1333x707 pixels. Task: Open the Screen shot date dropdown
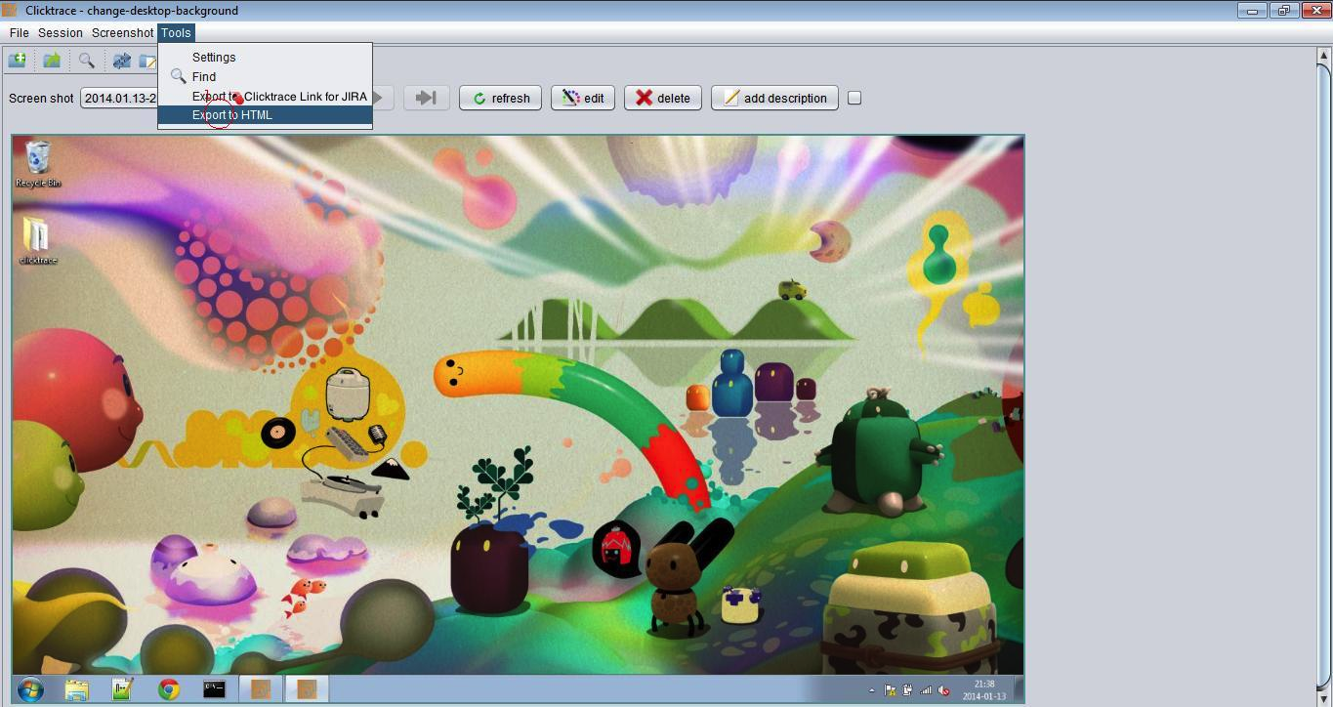119,98
